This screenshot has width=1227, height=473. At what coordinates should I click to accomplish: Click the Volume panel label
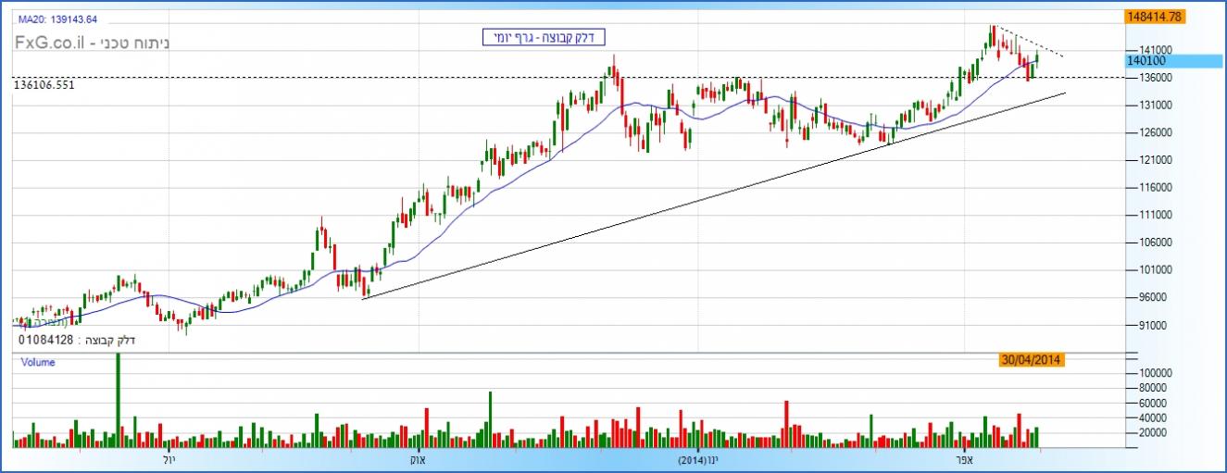pyautogui.click(x=37, y=363)
